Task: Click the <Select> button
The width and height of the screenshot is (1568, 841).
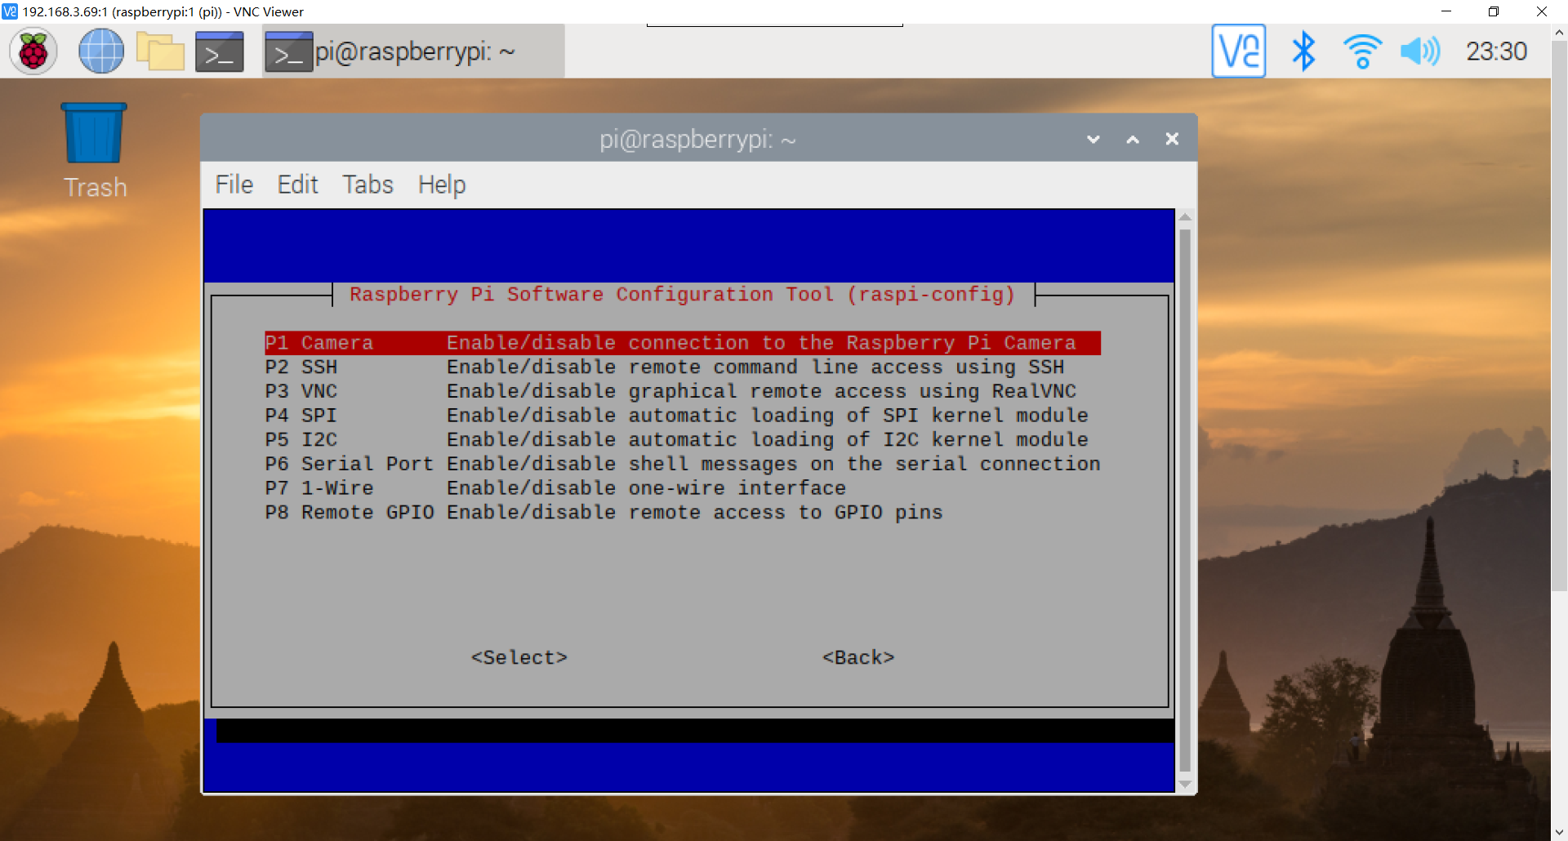Action: pos(519,657)
